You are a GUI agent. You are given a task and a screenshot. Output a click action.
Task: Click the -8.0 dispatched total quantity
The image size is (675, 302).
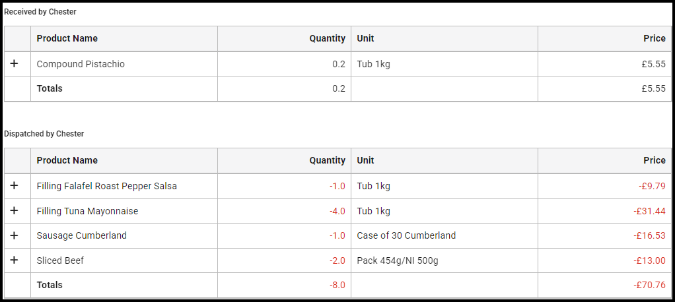pyautogui.click(x=337, y=285)
